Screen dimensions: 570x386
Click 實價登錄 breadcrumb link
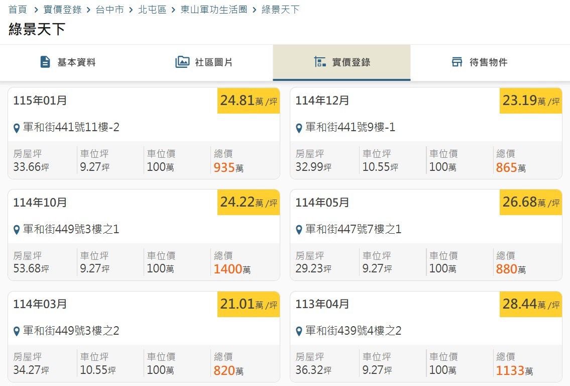coord(62,10)
